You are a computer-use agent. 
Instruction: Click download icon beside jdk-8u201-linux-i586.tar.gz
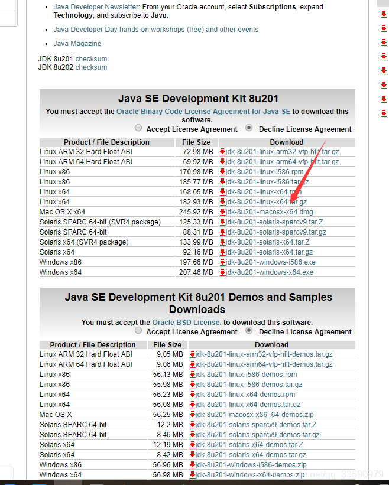pos(222,182)
